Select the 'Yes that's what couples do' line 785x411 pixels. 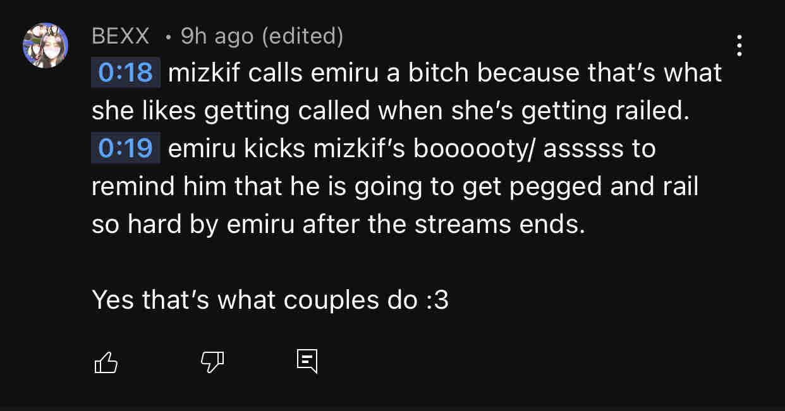[271, 300]
